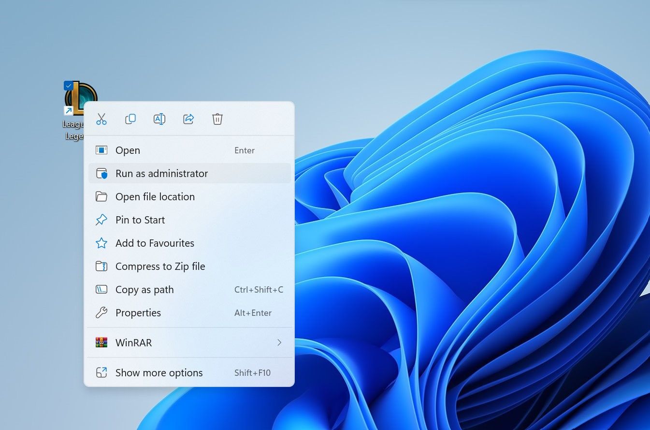Select Compress to Zip file
This screenshot has width=650, height=430.
coord(189,267)
